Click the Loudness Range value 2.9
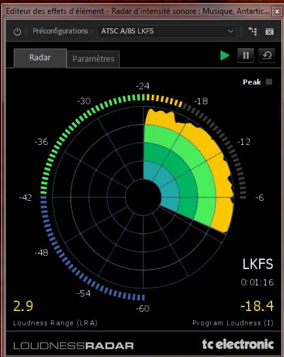Image resolution: width=284 pixels, height=357 pixels. 23,306
